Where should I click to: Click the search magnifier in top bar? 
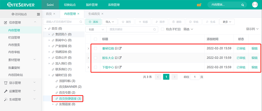[x=243, y=5]
